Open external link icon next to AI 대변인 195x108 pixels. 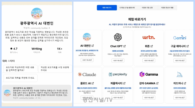pyautogui.click(x=93, y=46)
